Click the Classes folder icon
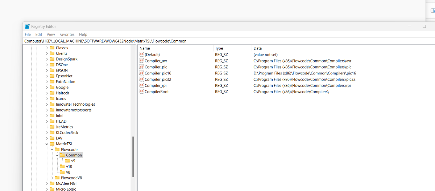This screenshot has width=435, height=191. tap(52, 48)
